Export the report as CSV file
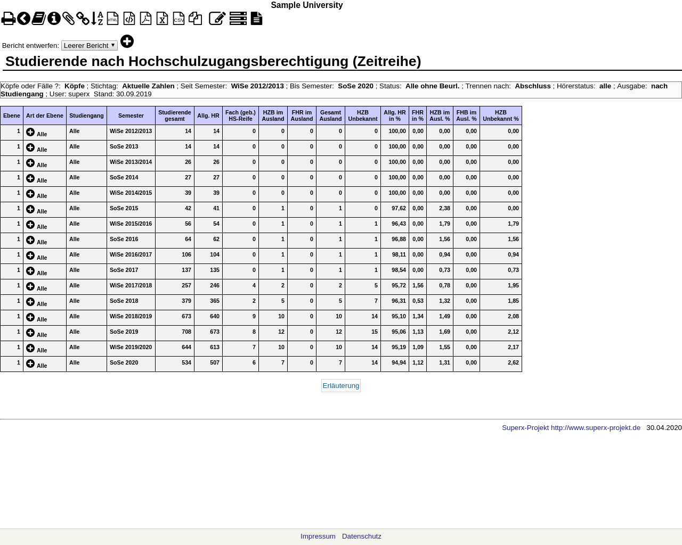Image resolution: width=682 pixels, height=545 pixels. coord(178,19)
